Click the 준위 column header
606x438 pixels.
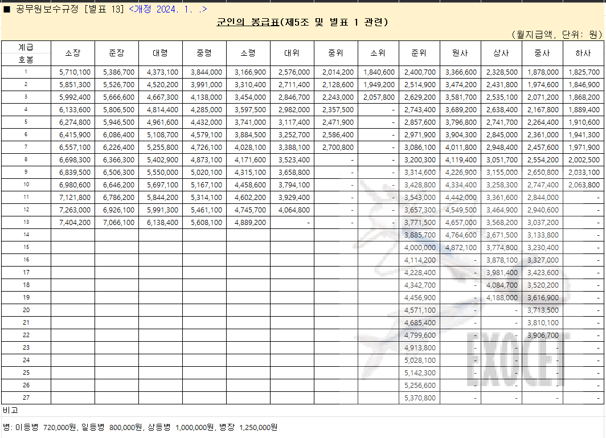pyautogui.click(x=419, y=53)
